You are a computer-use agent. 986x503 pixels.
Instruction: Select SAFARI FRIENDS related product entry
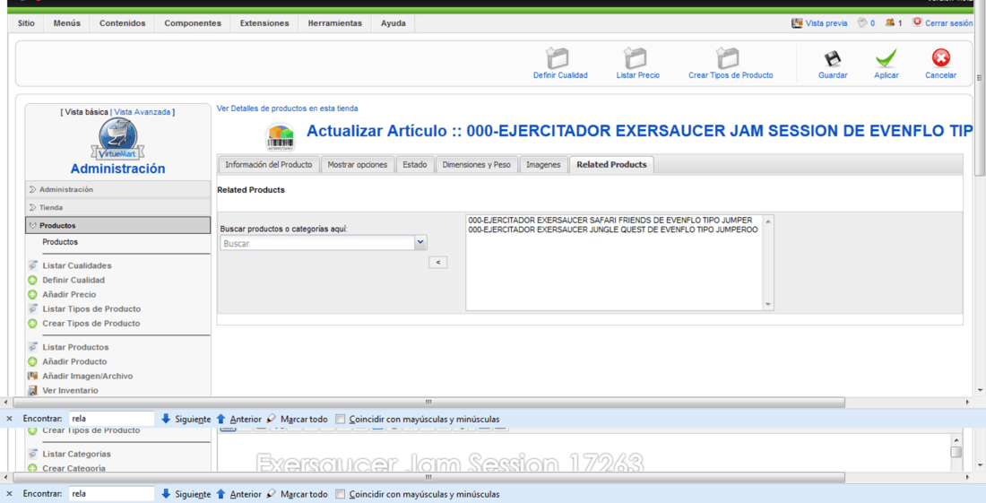[610, 220]
